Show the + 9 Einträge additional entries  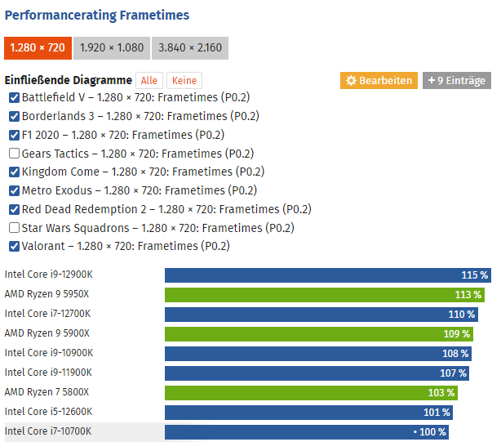pyautogui.click(x=457, y=81)
